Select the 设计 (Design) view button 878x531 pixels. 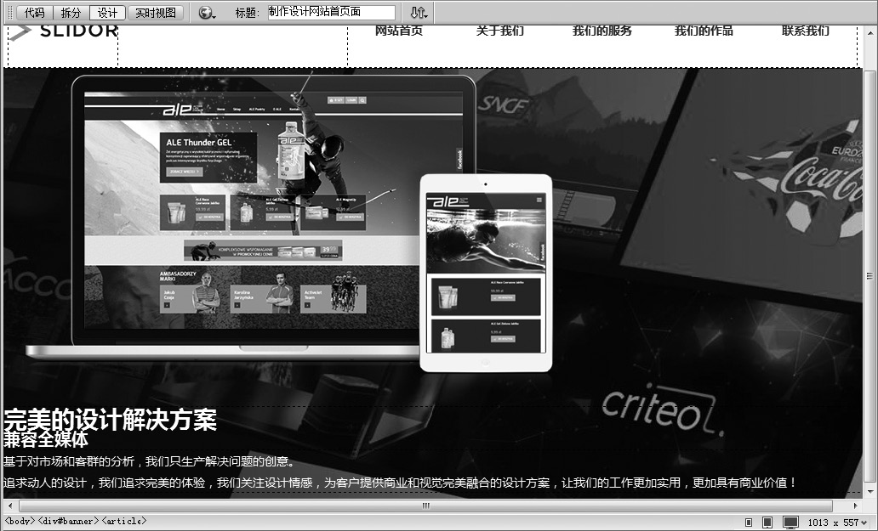(x=107, y=12)
